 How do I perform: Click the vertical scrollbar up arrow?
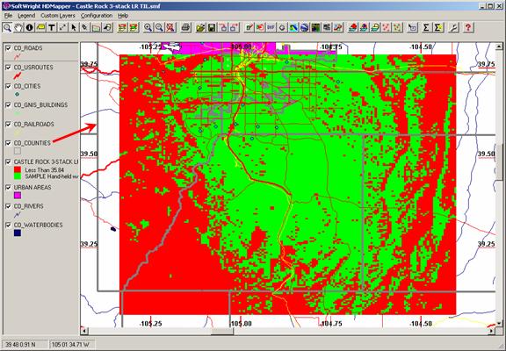click(x=499, y=47)
